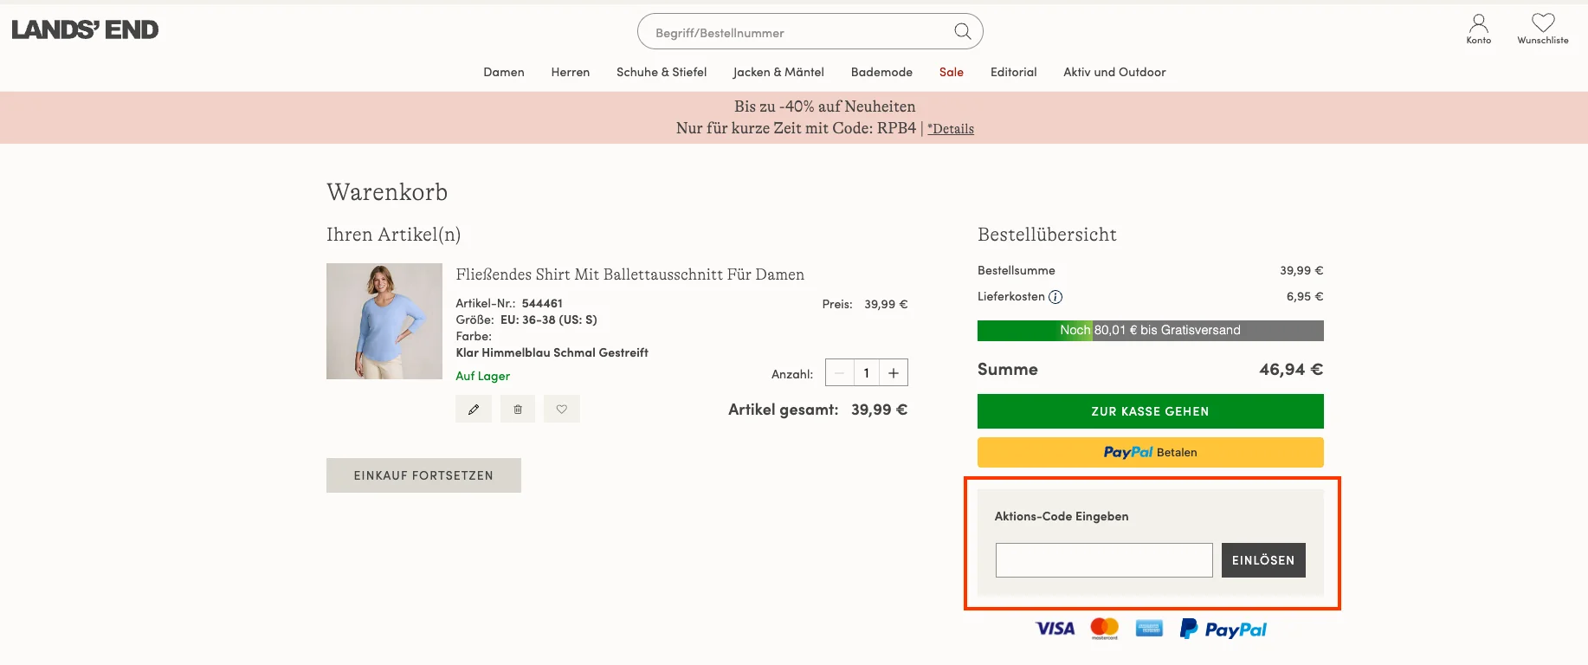Click the size text EU: 36-38 (US: S)
Viewport: 1588px width, 665px height.
pos(549,320)
